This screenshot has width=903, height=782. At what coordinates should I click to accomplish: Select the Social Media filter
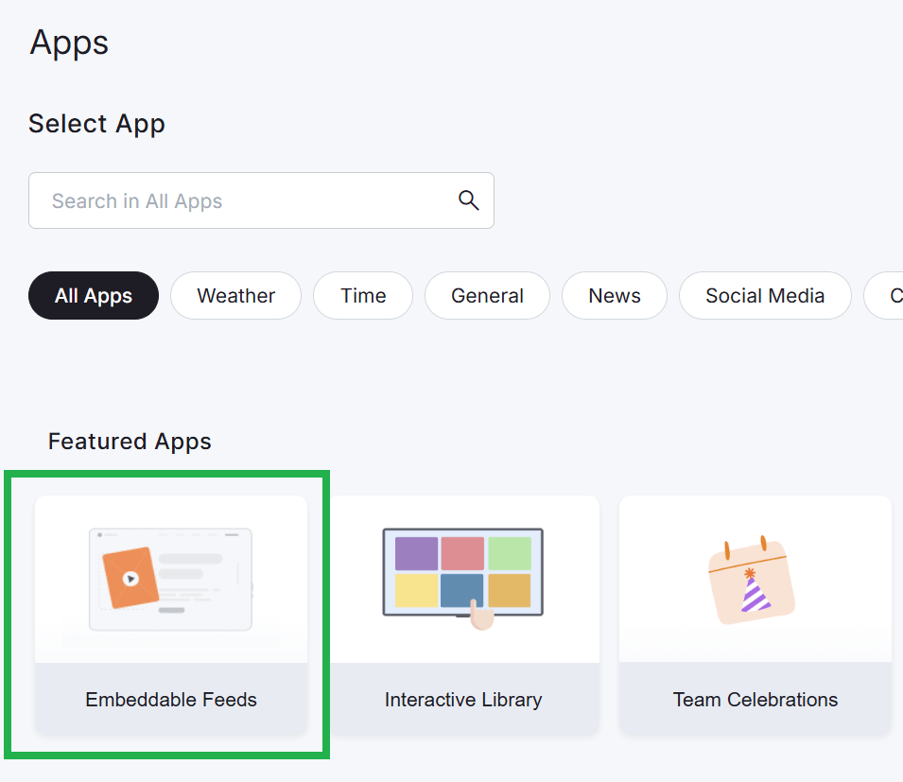pos(764,295)
